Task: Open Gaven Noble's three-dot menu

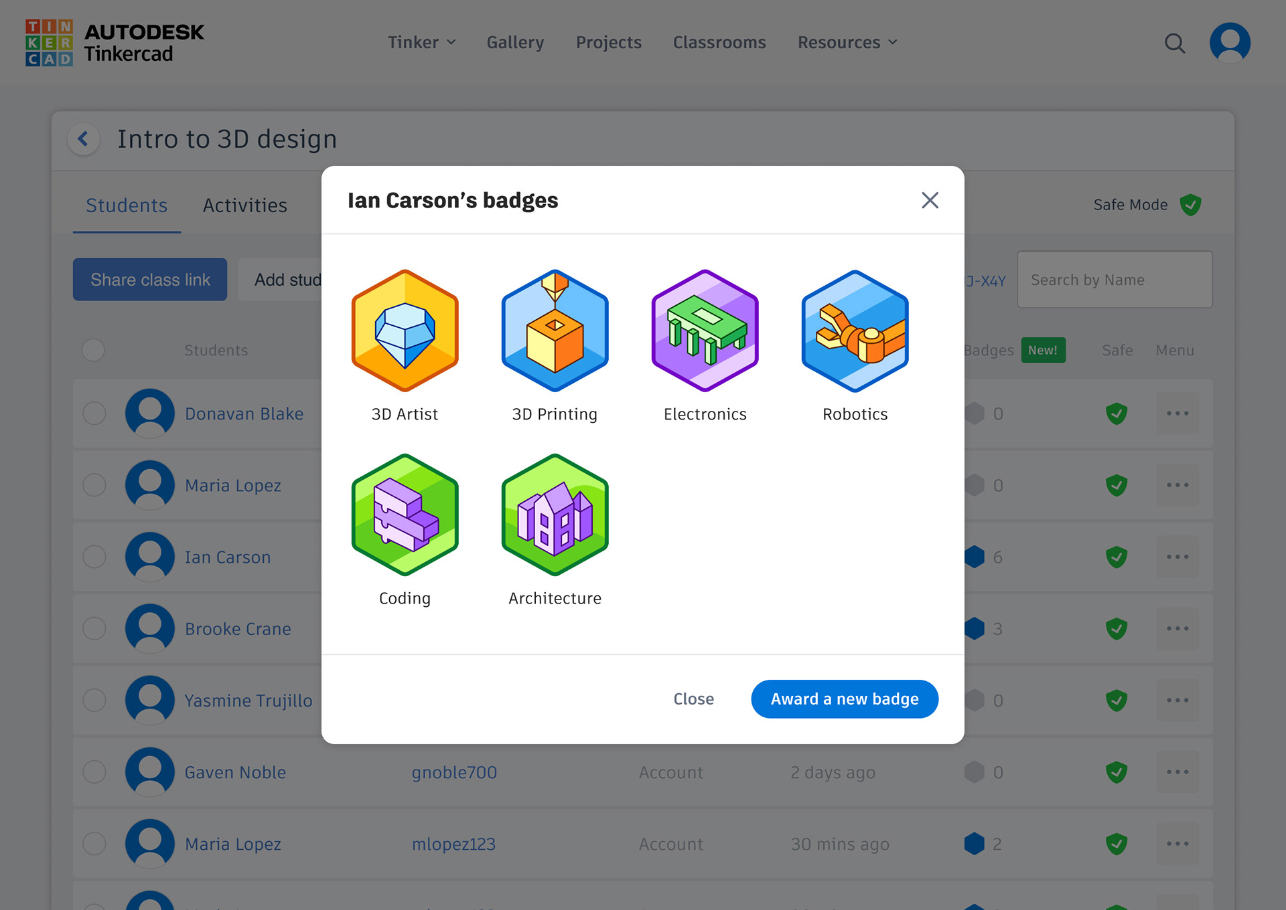Action: pyautogui.click(x=1177, y=772)
